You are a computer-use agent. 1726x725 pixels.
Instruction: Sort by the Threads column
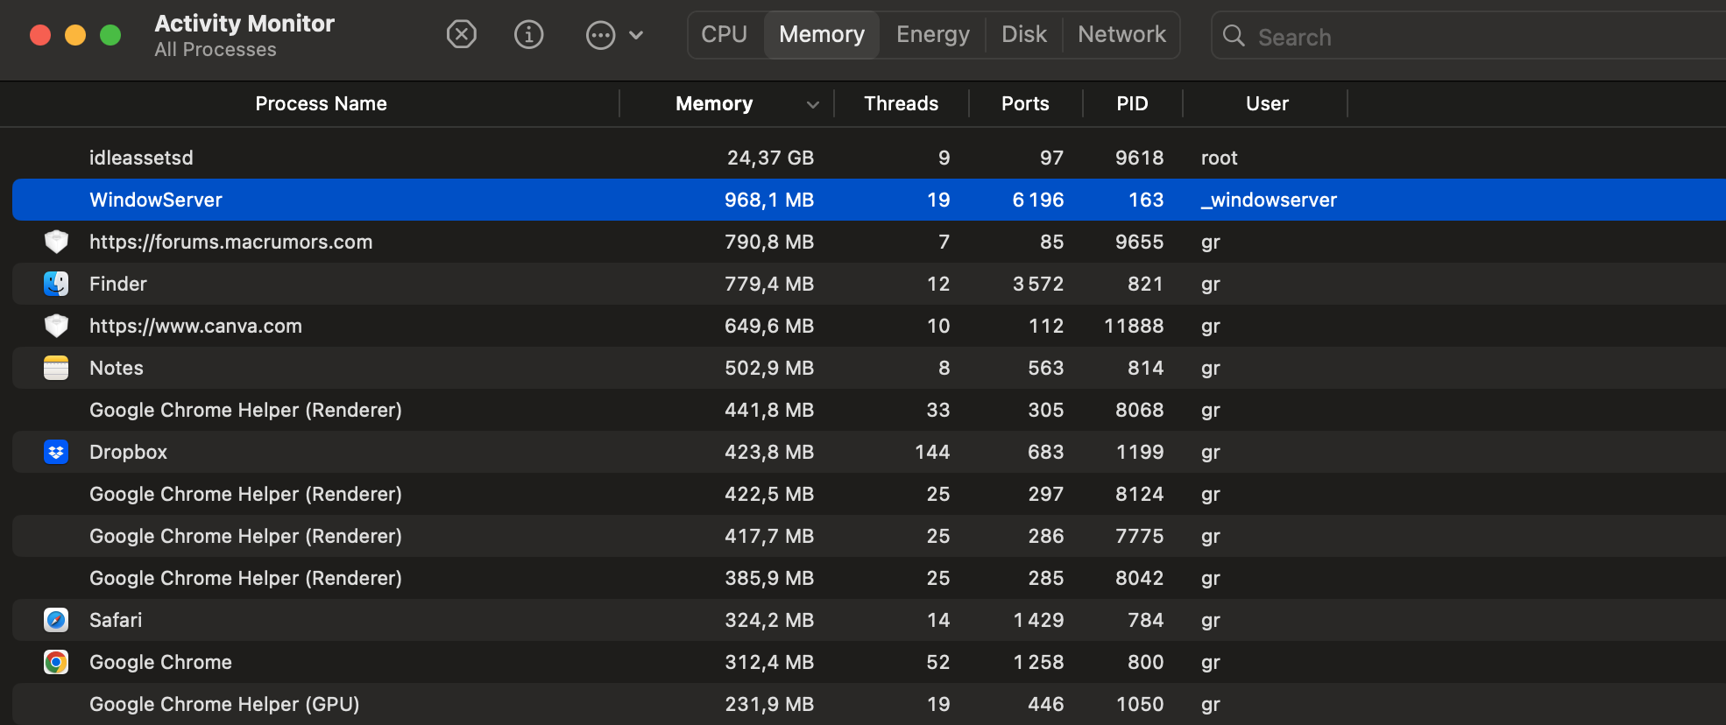click(902, 103)
